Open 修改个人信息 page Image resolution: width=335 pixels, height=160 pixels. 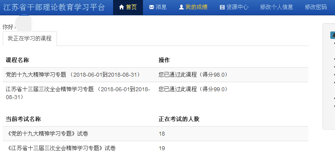[x=276, y=7]
